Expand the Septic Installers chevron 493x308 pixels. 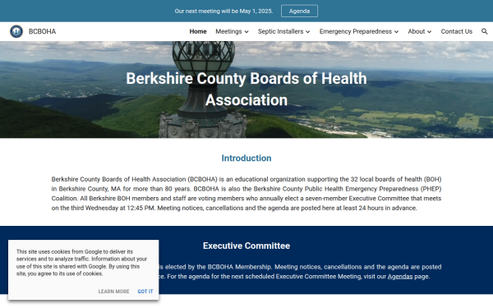(308, 32)
